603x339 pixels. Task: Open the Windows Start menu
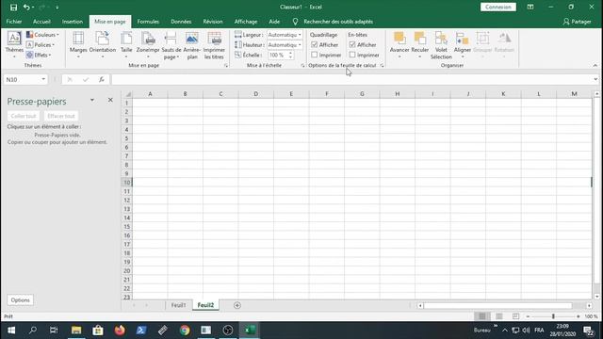[11, 331]
